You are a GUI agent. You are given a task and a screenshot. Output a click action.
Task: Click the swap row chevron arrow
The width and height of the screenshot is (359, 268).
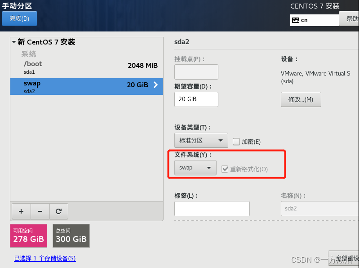pyautogui.click(x=156, y=85)
